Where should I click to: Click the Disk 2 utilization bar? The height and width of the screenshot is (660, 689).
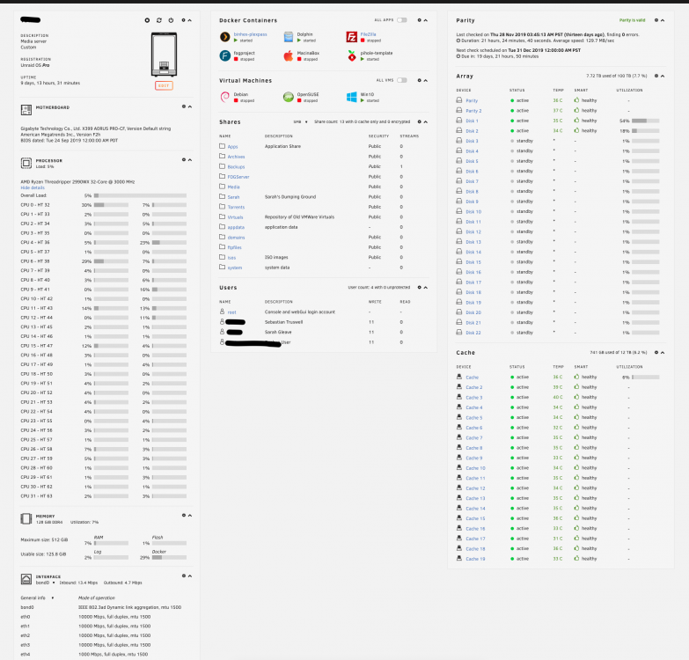coord(646,130)
